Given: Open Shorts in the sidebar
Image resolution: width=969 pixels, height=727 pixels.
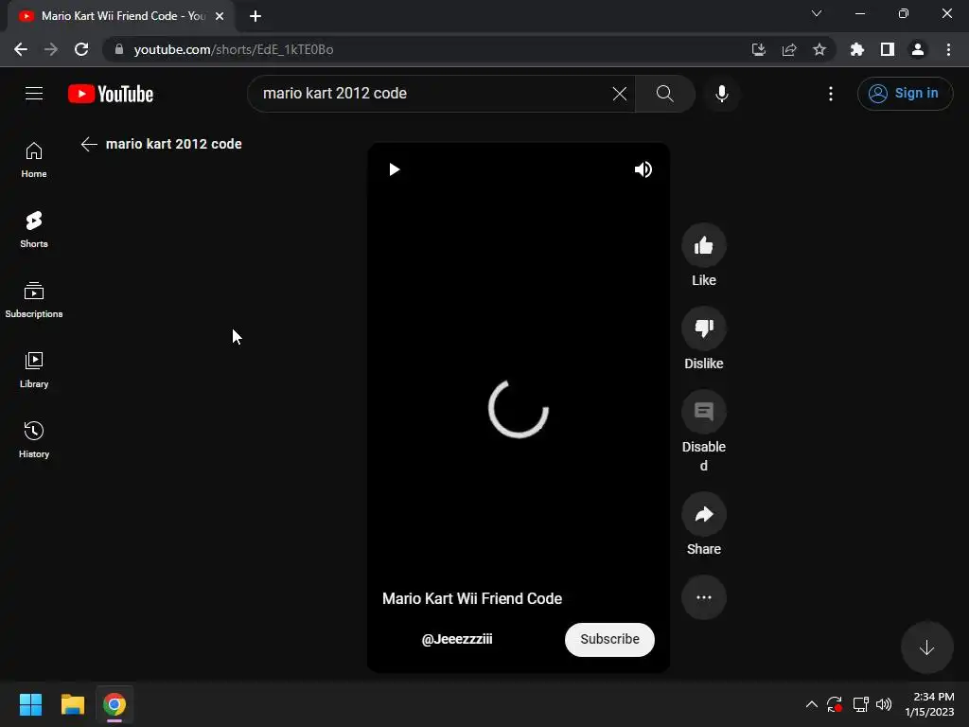Looking at the screenshot, I should tap(34, 230).
